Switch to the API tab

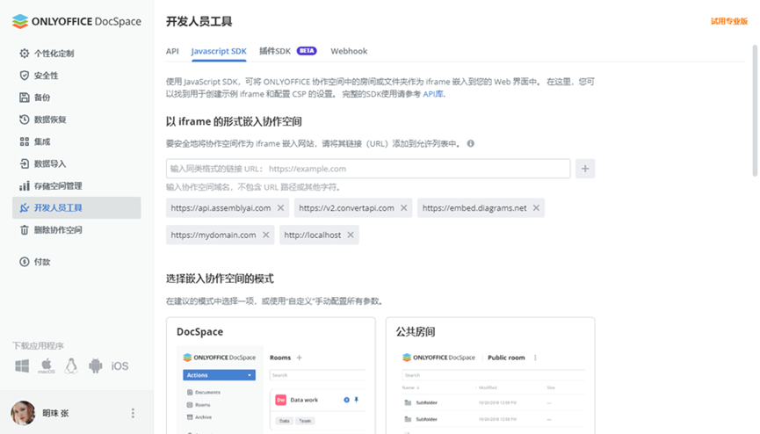tap(172, 51)
